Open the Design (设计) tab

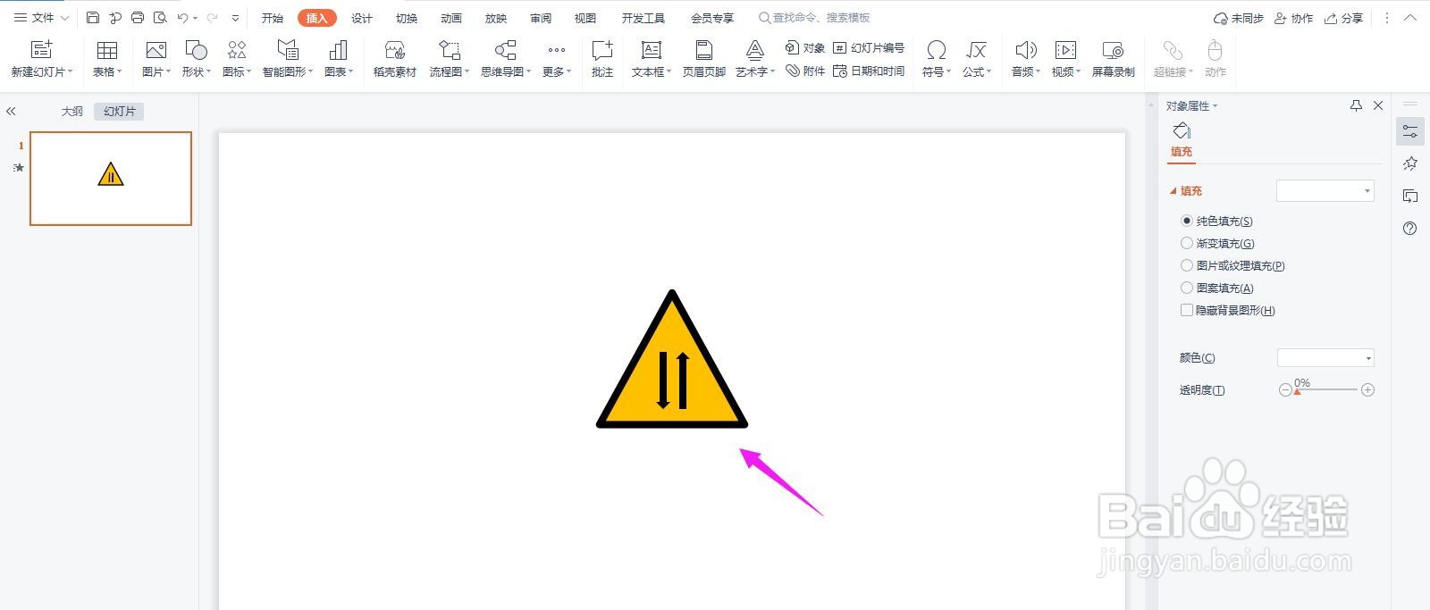coord(362,18)
